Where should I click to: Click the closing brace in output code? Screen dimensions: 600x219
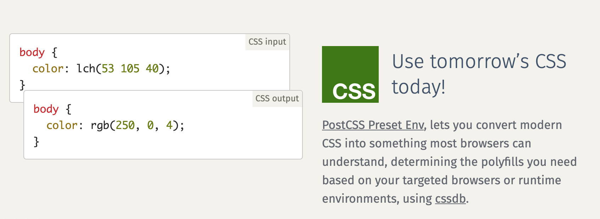point(36,142)
